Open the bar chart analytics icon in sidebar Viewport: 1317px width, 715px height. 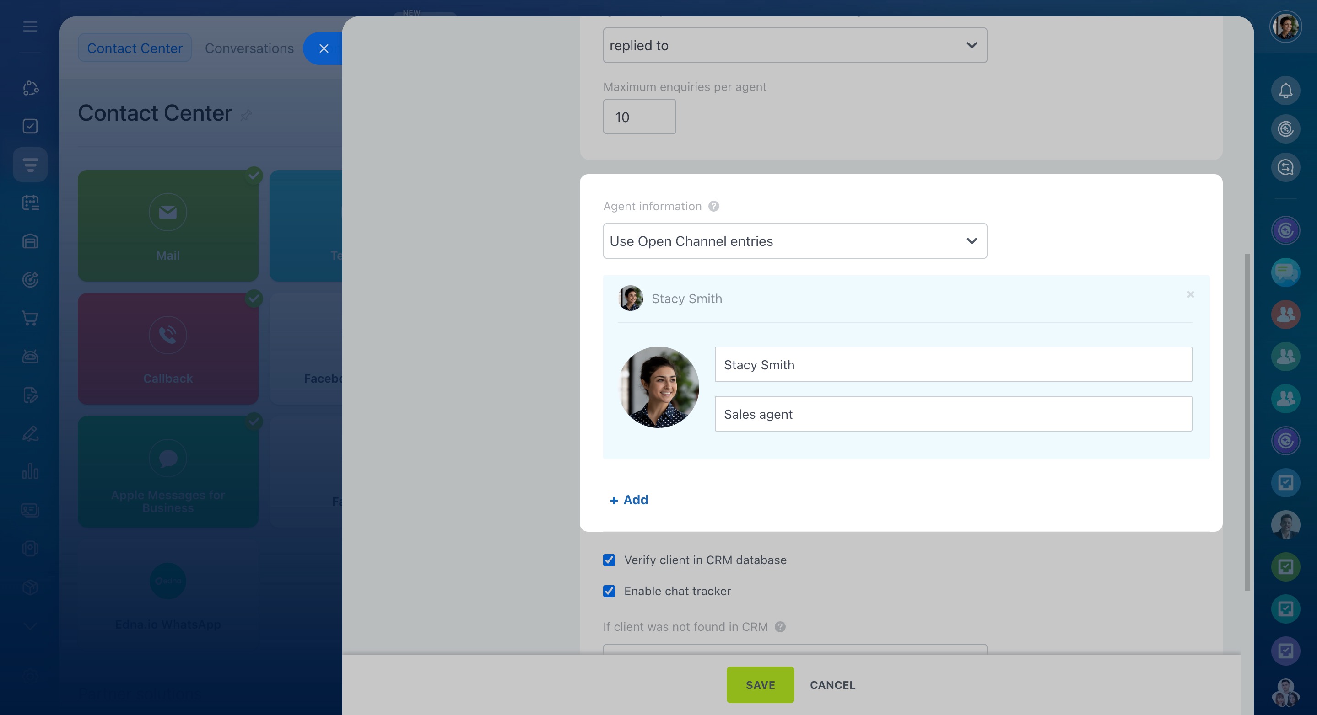click(x=30, y=471)
